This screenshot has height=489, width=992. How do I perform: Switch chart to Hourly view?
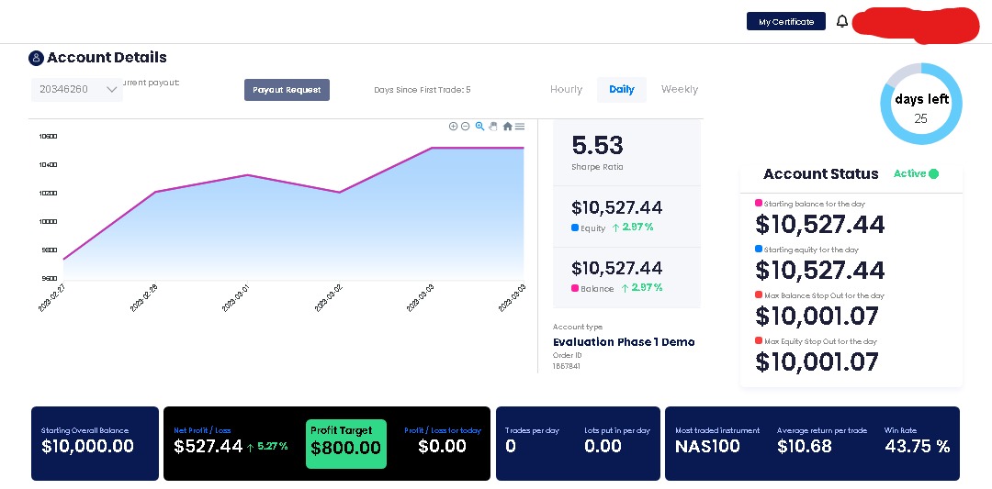566,90
